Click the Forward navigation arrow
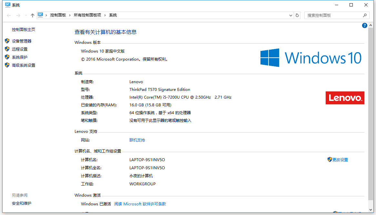 coord(18,15)
